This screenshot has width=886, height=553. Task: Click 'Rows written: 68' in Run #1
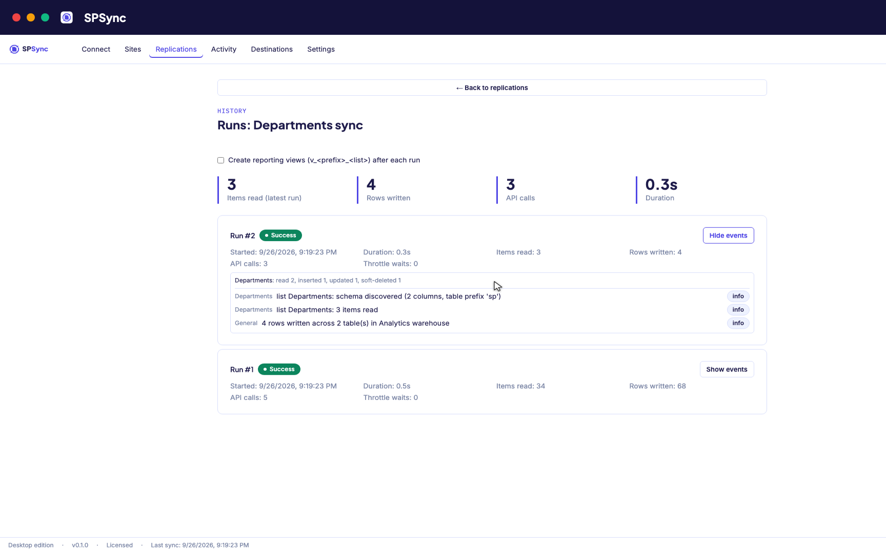657,386
